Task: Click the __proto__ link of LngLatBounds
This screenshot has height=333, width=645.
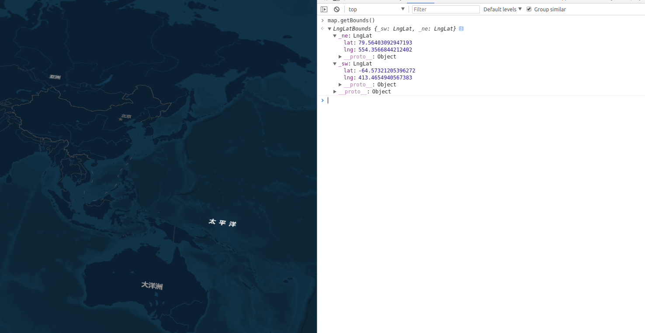Action: [353, 91]
